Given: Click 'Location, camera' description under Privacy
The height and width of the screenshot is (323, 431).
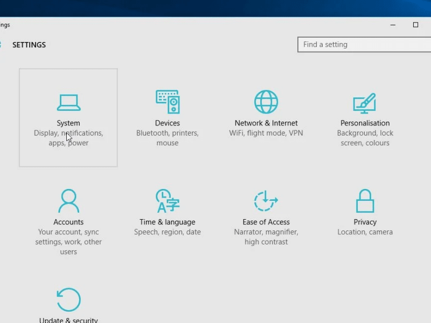Looking at the screenshot, I should 365,233.
